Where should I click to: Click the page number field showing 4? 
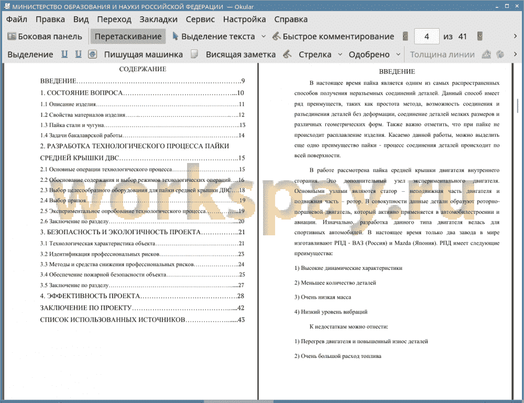click(427, 36)
